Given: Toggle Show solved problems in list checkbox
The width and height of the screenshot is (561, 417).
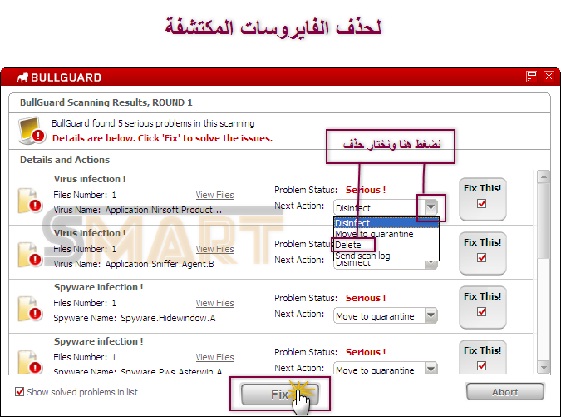Looking at the screenshot, I should click(20, 392).
